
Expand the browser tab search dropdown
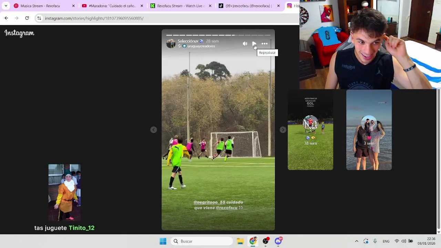pyautogui.click(x=6, y=6)
